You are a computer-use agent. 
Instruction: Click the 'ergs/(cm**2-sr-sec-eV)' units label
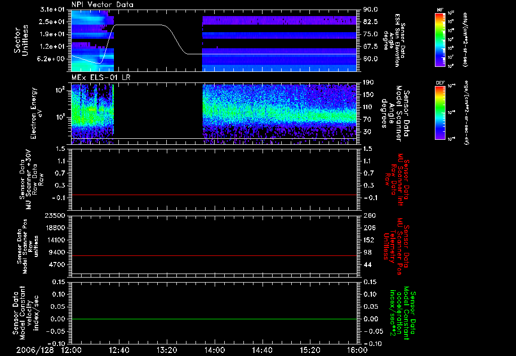coord(467,113)
